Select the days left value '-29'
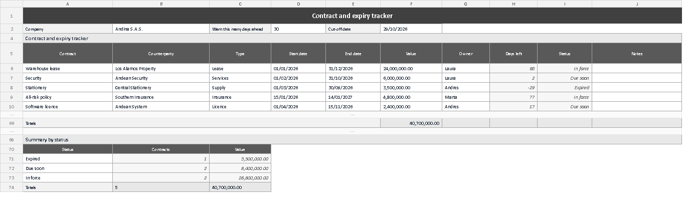This screenshot has width=688, height=198. (513, 87)
